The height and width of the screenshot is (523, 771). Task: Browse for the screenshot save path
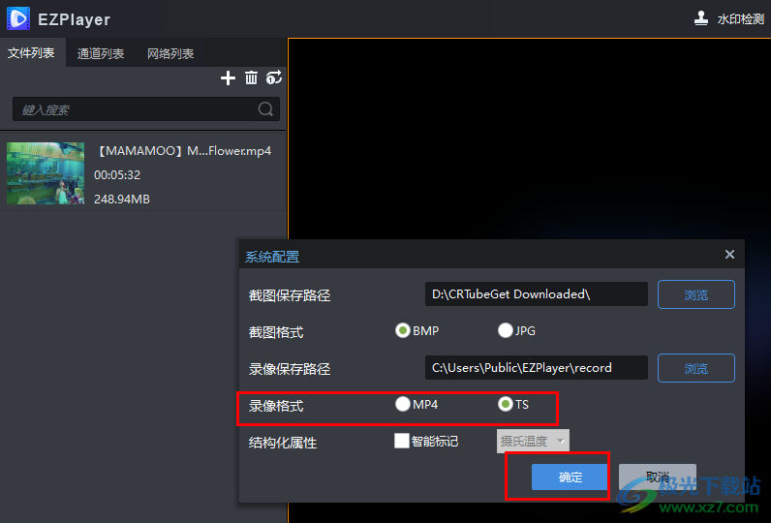pyautogui.click(x=696, y=294)
